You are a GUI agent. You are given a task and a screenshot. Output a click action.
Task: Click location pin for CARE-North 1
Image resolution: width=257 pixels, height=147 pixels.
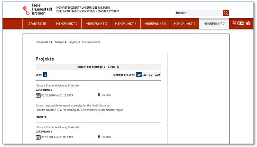[x=99, y=95]
